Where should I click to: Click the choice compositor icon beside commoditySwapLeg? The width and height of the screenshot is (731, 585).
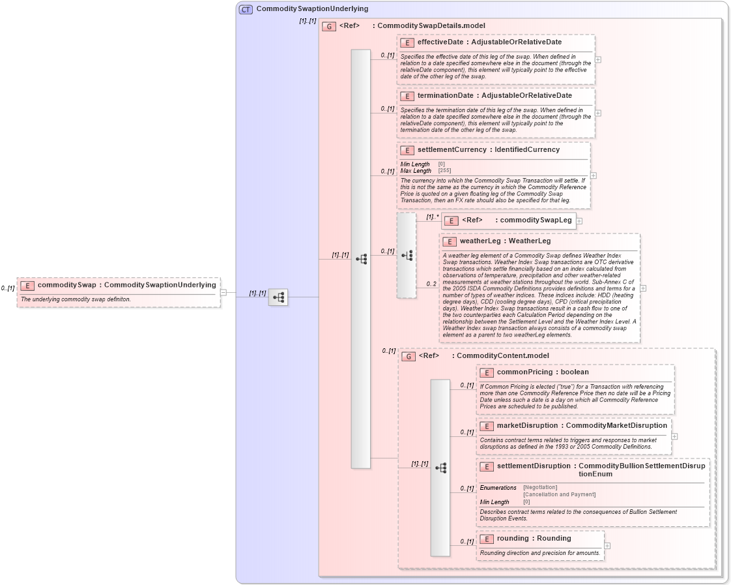(x=407, y=256)
